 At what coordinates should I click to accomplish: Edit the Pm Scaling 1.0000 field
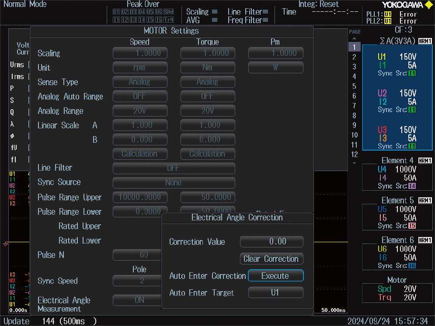[275, 53]
